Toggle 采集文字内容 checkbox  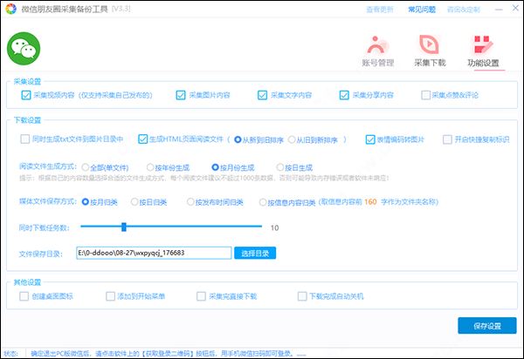coord(262,95)
